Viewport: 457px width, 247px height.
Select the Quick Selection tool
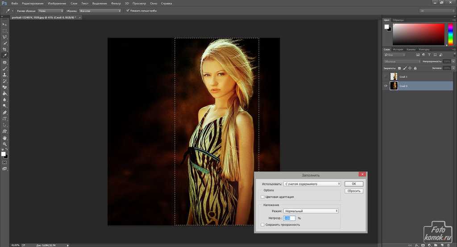[x=4, y=43]
